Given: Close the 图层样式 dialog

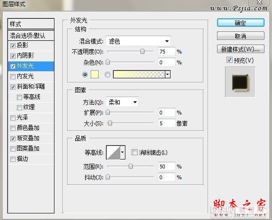Looking at the screenshot, I should coord(259,2).
